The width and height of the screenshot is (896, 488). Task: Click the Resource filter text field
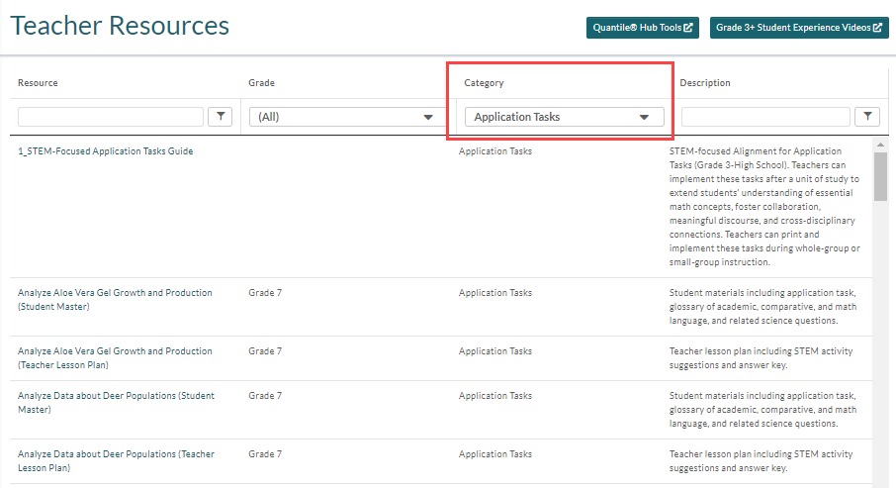pos(111,117)
